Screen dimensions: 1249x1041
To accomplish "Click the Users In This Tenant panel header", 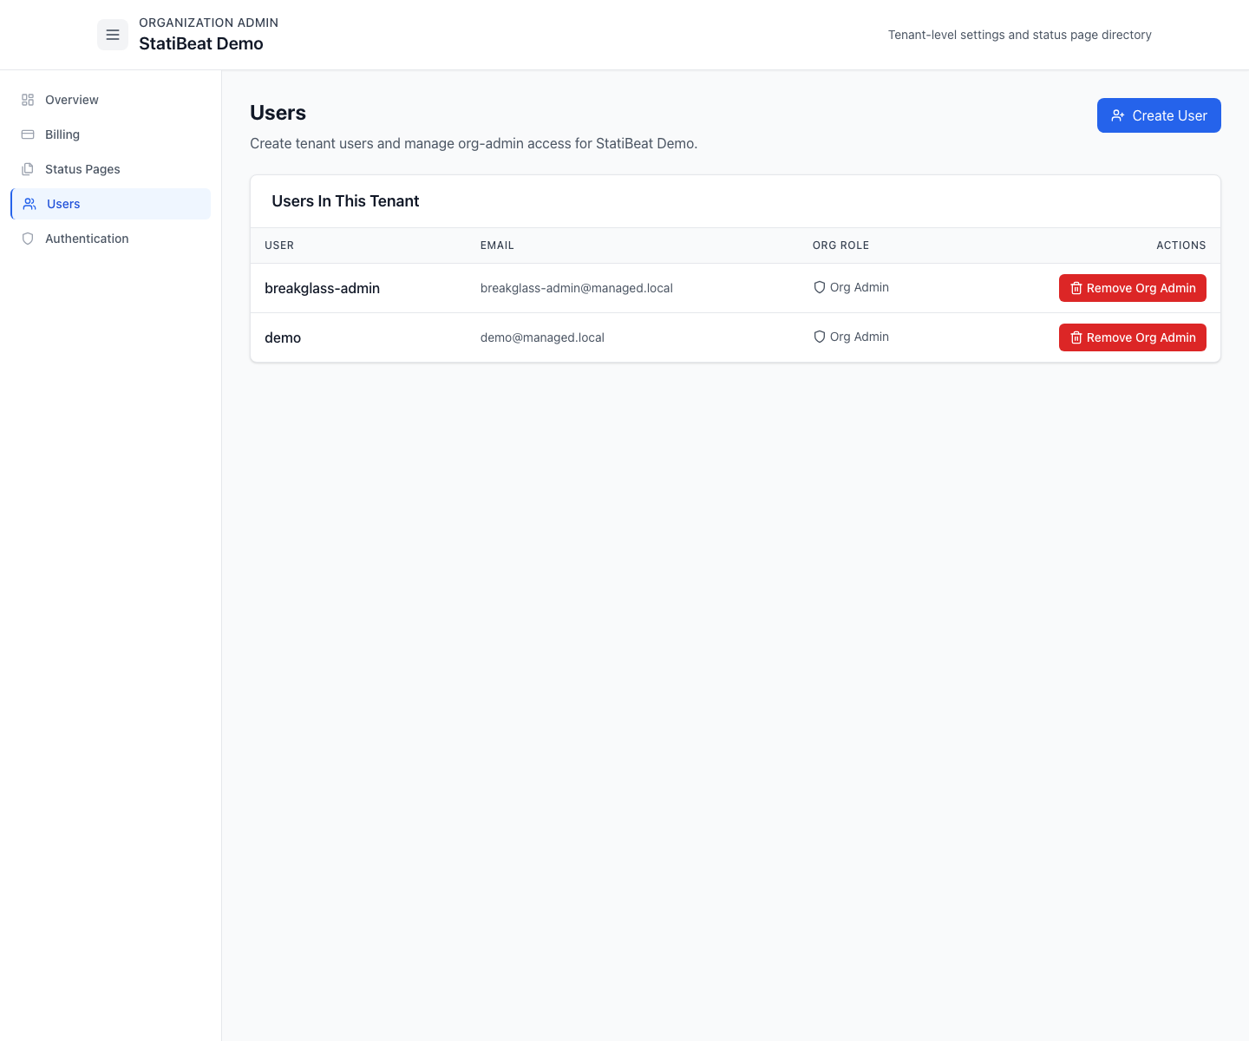I will [x=345, y=200].
